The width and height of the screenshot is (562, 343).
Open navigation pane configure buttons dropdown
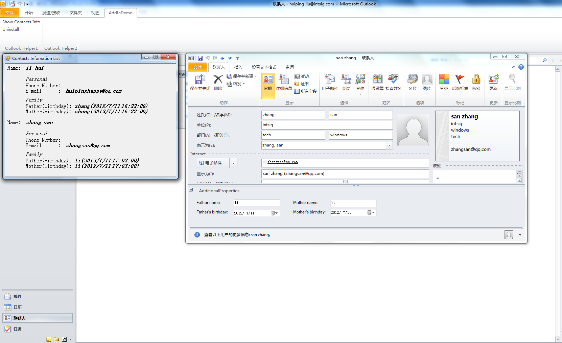70,339
